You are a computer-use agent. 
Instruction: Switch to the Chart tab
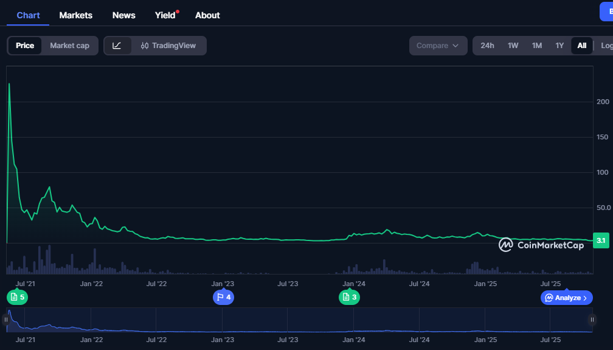coord(28,15)
